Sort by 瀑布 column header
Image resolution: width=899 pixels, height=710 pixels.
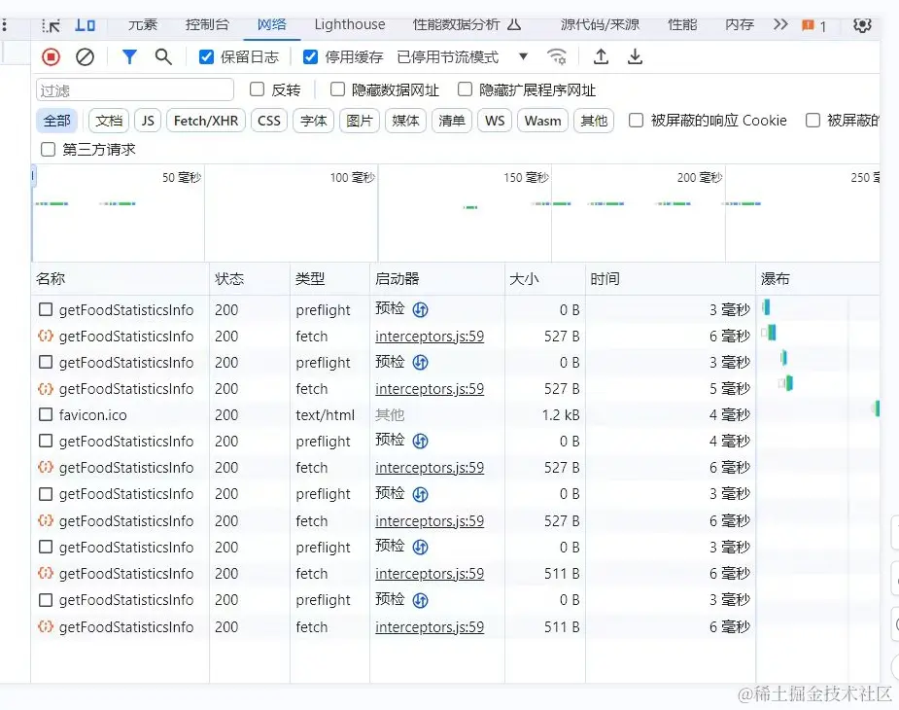[x=817, y=279]
